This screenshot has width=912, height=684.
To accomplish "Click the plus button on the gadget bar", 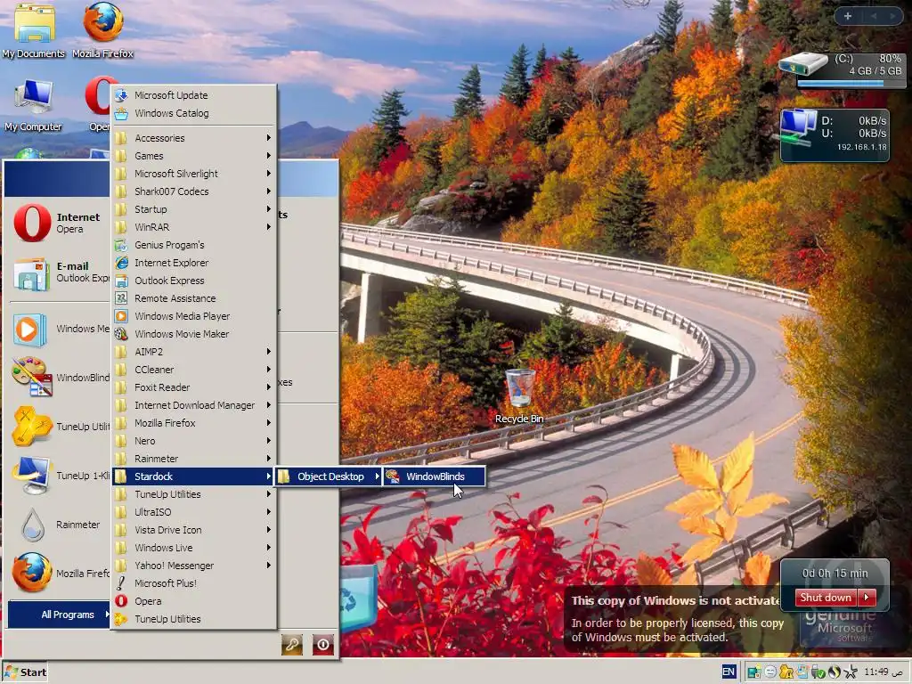I will 848,16.
